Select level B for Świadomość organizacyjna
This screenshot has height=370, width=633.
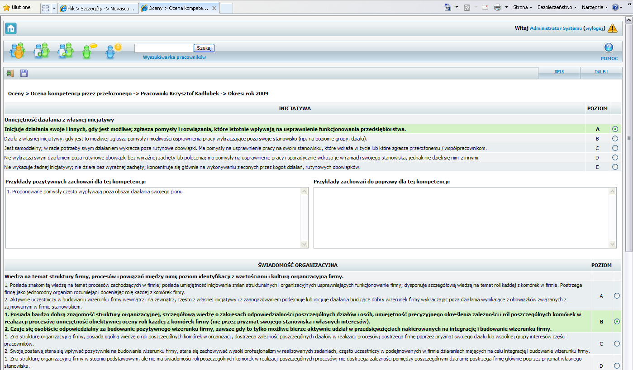(x=617, y=322)
